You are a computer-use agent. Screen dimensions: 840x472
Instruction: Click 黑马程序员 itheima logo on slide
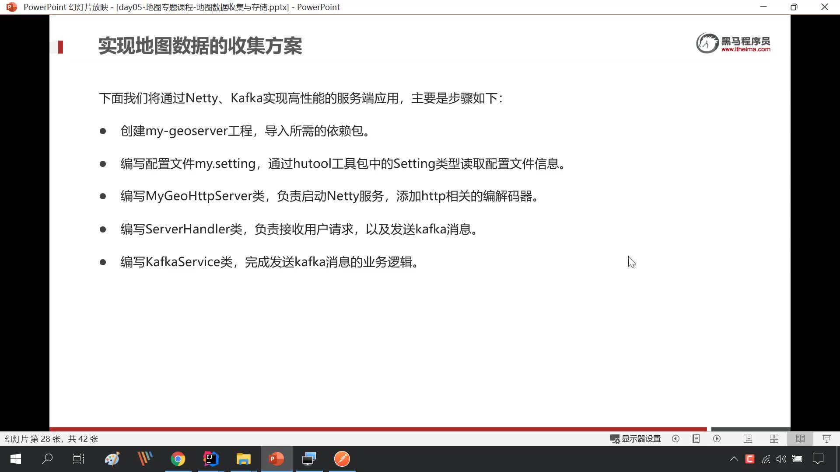(x=733, y=43)
